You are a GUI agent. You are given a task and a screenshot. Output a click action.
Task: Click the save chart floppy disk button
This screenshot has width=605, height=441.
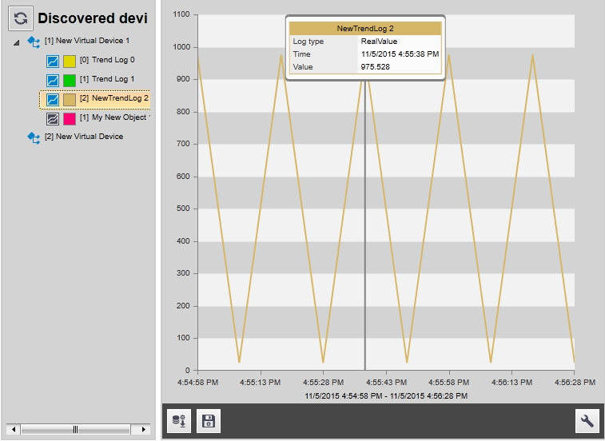pyautogui.click(x=208, y=421)
